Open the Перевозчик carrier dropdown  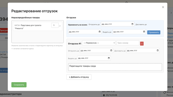click(99, 43)
